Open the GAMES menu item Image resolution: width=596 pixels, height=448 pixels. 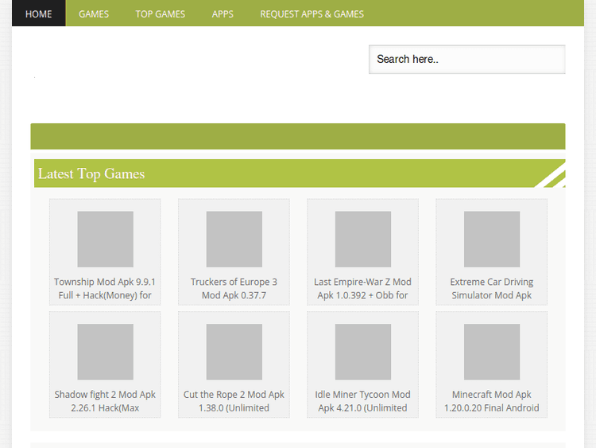click(94, 14)
